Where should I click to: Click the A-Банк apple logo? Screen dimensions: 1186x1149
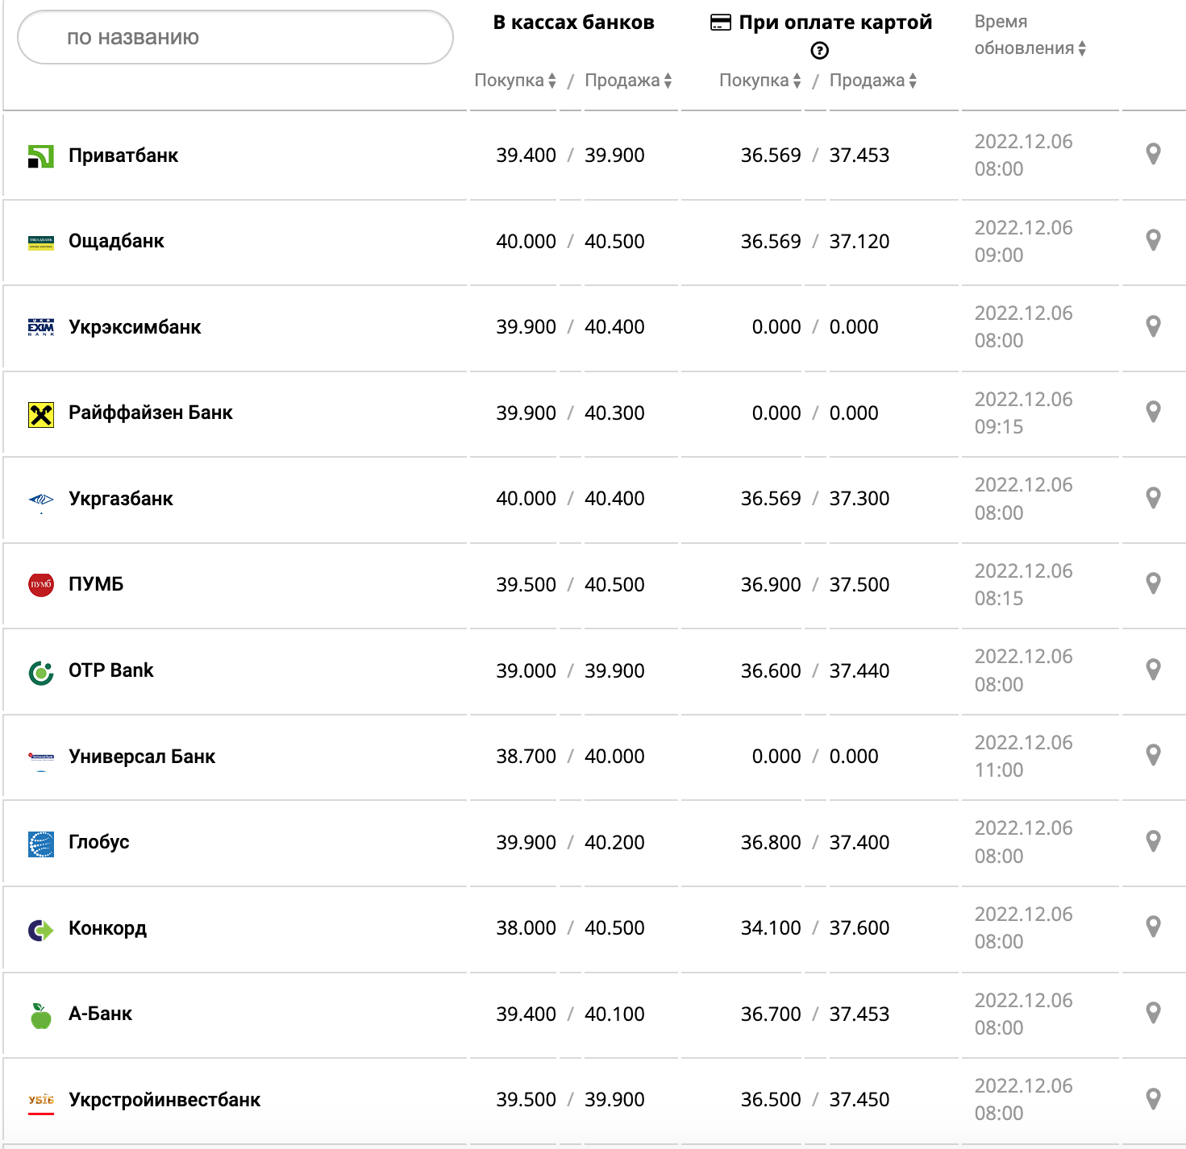(41, 1015)
